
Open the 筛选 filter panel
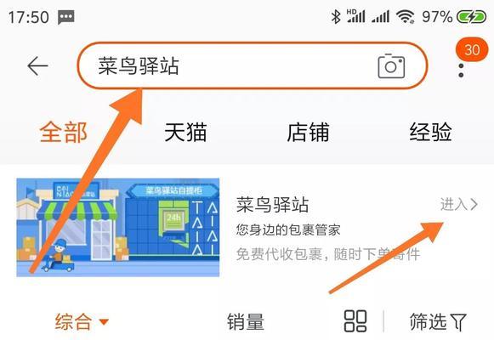(x=438, y=322)
